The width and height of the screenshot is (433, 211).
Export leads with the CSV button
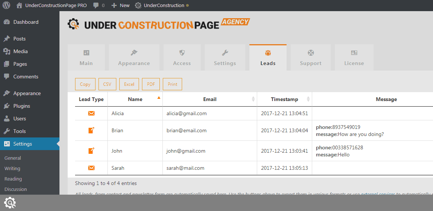point(107,84)
